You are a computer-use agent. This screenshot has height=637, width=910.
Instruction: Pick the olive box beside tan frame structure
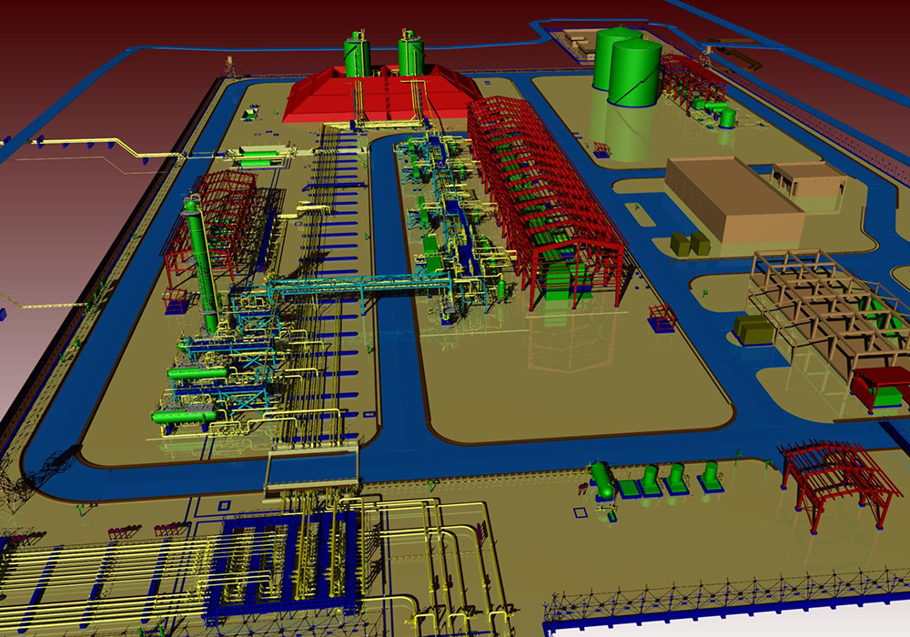(754, 329)
